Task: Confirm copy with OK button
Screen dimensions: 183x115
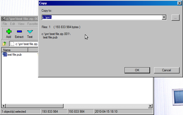Action: (137, 70)
